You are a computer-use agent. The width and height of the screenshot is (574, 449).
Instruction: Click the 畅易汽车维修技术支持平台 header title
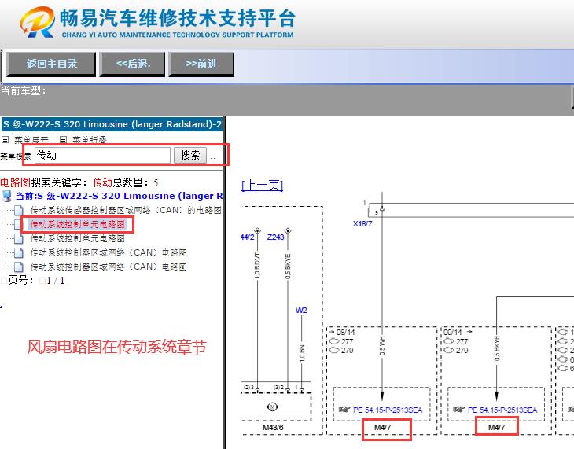[178, 18]
